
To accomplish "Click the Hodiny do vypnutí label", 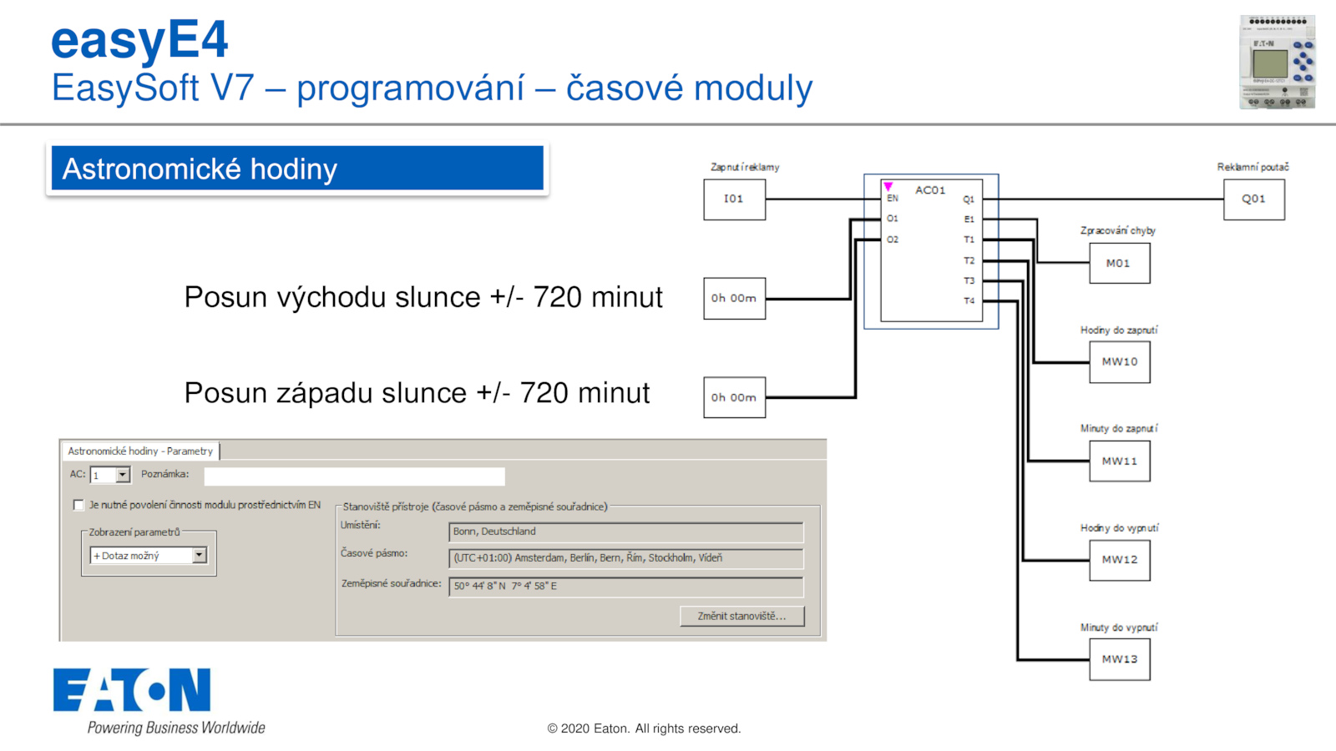I will pyautogui.click(x=1120, y=527).
